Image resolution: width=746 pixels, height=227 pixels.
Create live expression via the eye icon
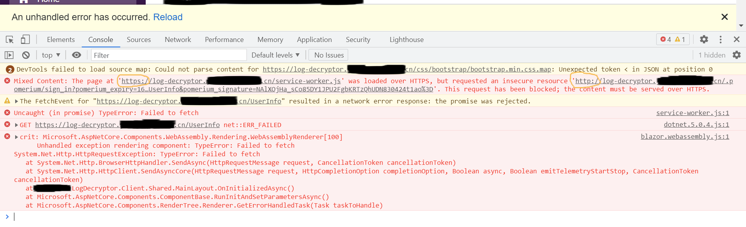pos(77,55)
